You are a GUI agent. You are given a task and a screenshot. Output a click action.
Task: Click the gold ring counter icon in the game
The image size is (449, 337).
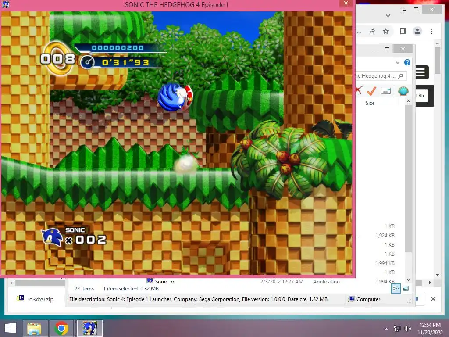[x=58, y=58]
